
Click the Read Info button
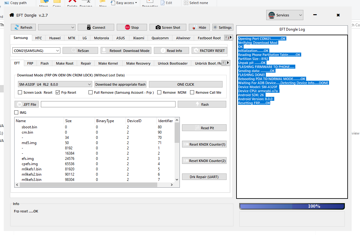tap(171, 50)
